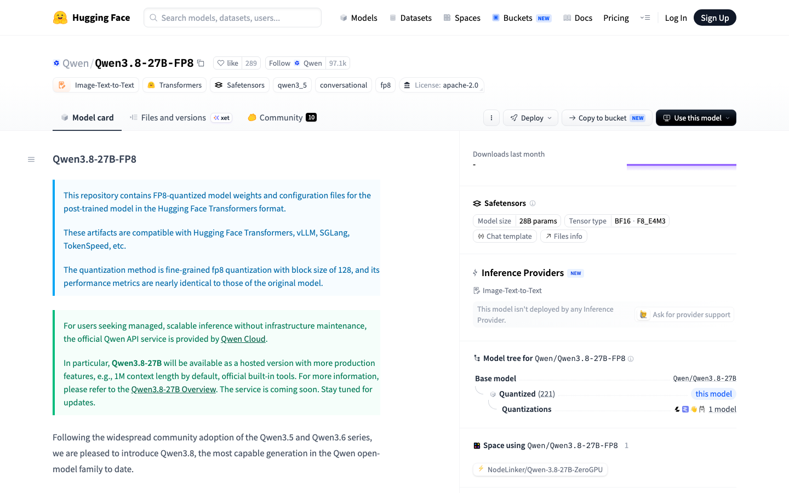Focus the search models input field
789x493 pixels.
[232, 18]
